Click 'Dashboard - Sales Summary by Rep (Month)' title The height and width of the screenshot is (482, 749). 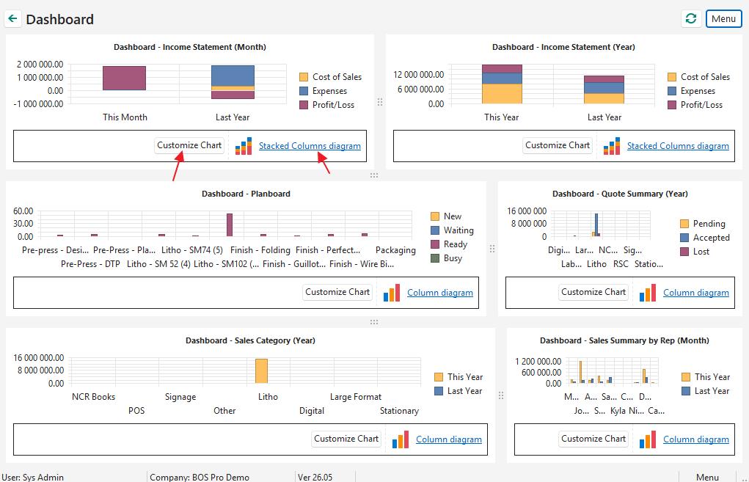(624, 340)
